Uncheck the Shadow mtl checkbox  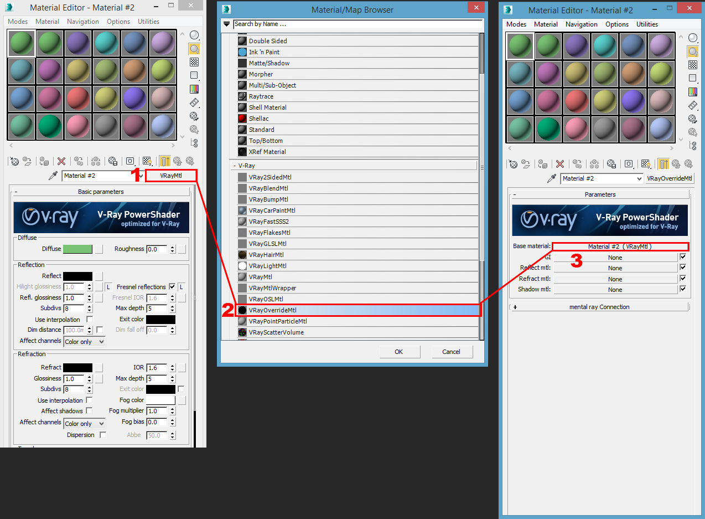(x=683, y=289)
